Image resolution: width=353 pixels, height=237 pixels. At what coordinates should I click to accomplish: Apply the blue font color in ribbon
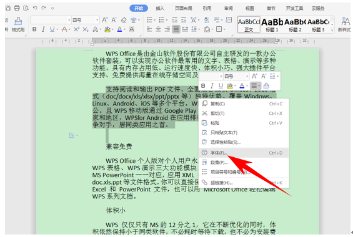pos(119,29)
